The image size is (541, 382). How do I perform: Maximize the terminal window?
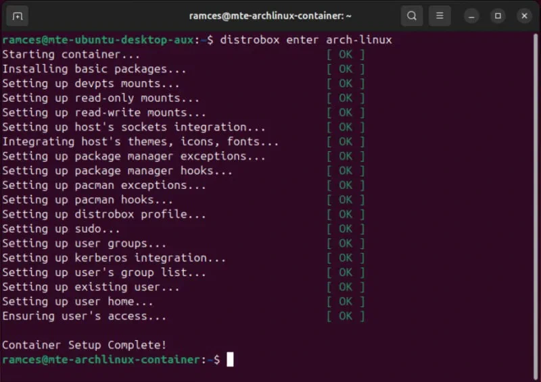tap(498, 16)
